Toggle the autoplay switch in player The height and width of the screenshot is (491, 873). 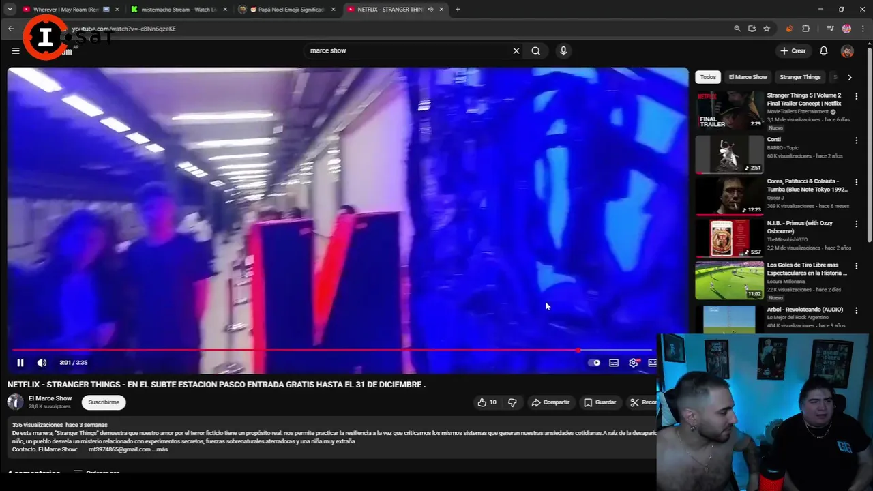tap(595, 363)
